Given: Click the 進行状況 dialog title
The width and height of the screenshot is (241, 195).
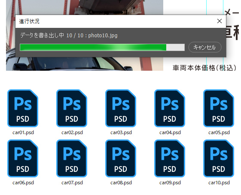Looking at the screenshot, I should tap(29, 21).
